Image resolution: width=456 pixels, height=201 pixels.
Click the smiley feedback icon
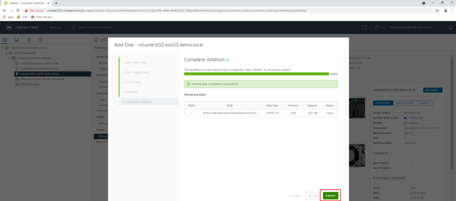point(451,28)
